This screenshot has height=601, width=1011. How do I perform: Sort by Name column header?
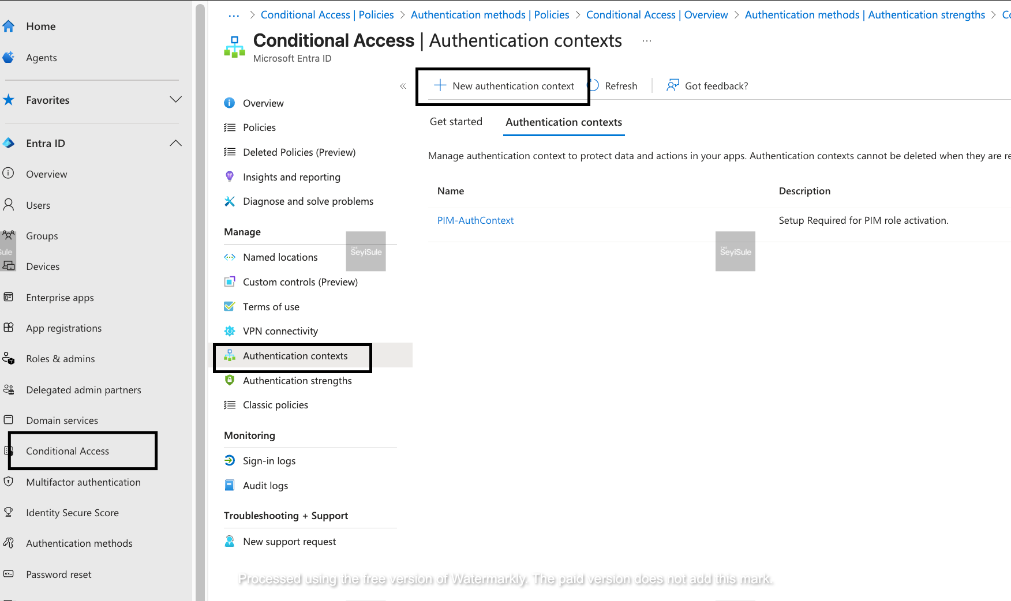(x=451, y=191)
